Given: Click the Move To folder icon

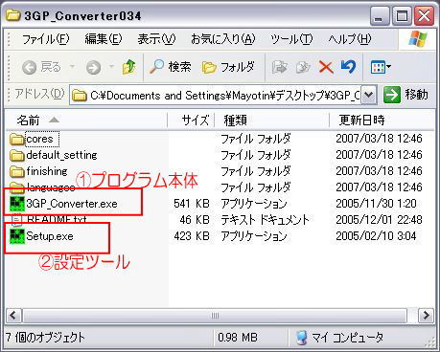Looking at the screenshot, I should coord(279,67).
